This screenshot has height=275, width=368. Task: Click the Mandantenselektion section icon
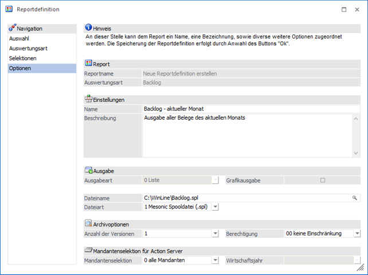point(88,250)
